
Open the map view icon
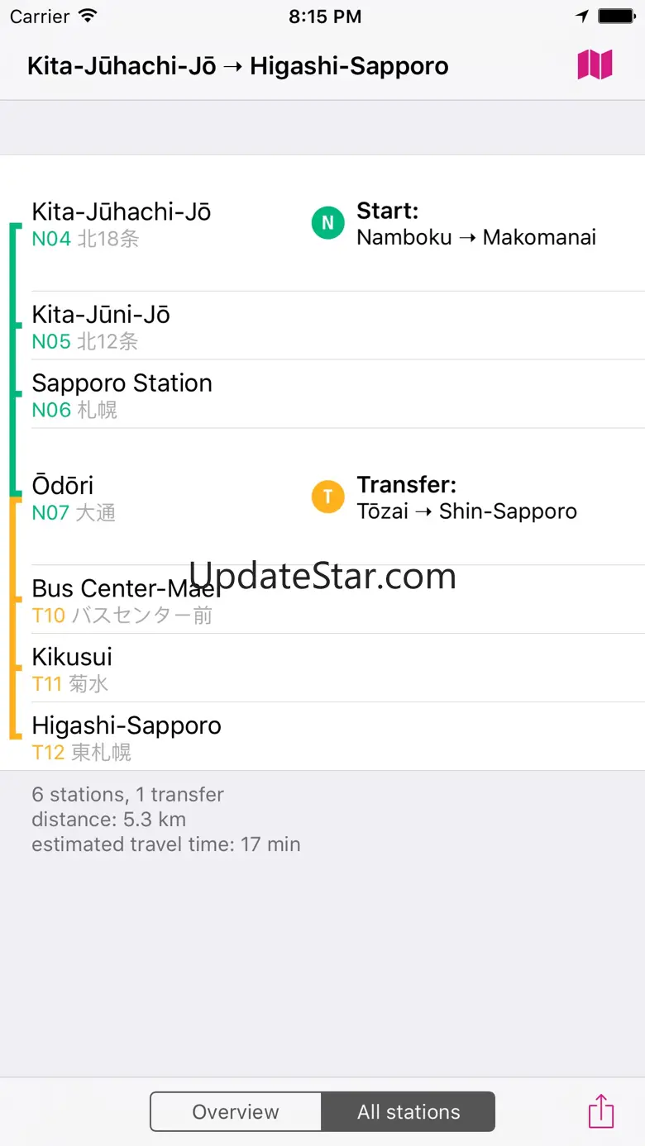tap(595, 64)
